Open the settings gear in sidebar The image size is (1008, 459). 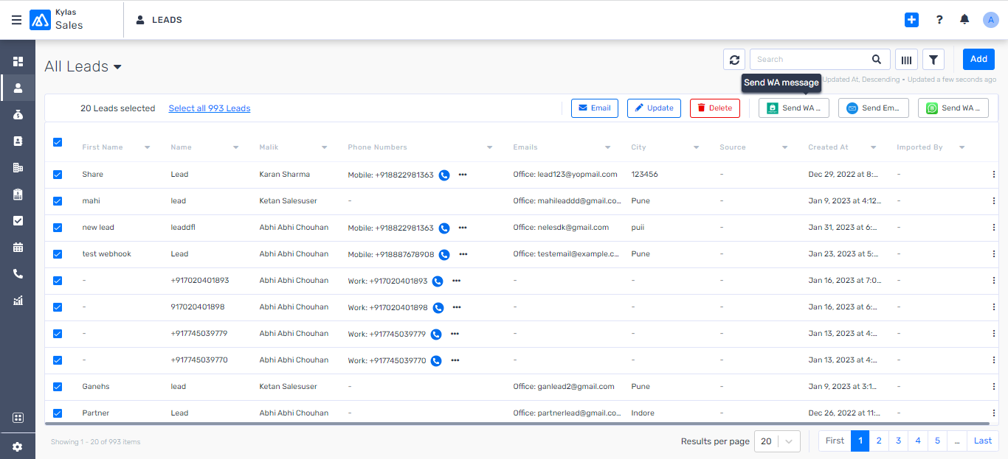[18, 446]
